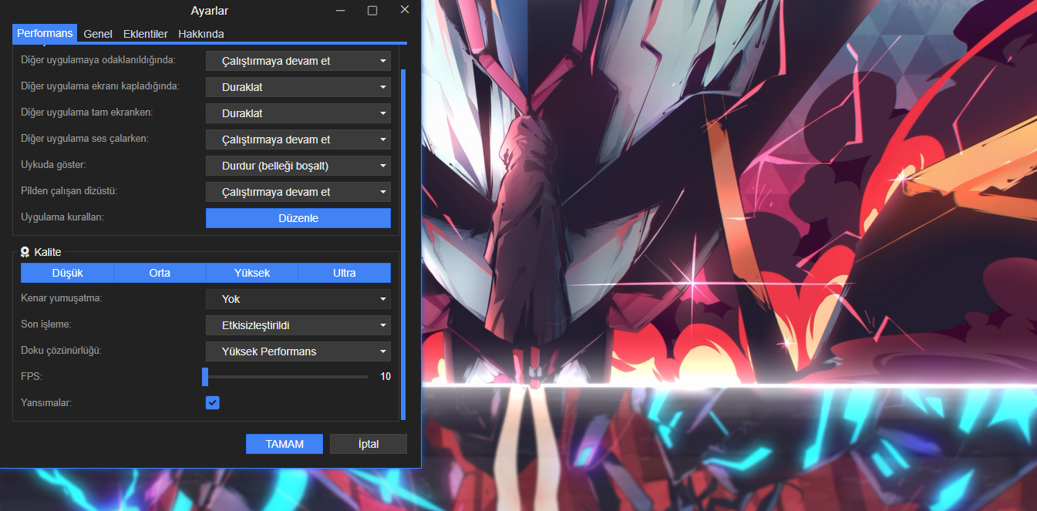Image resolution: width=1037 pixels, height=511 pixels.
Task: Click the FPS slider handle
Action: point(205,377)
